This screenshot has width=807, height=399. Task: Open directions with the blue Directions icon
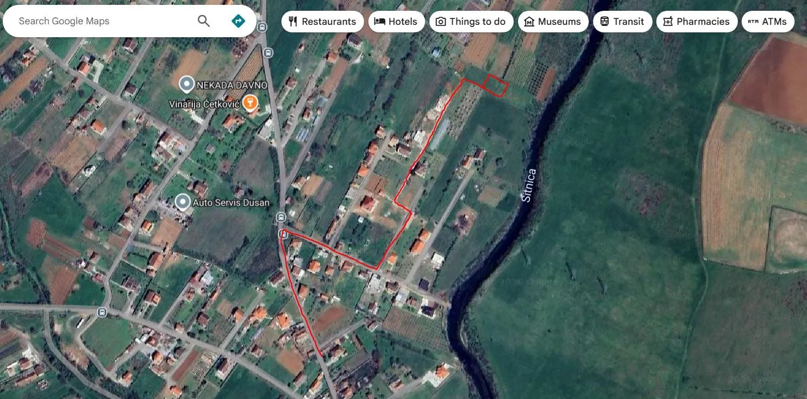(x=238, y=20)
